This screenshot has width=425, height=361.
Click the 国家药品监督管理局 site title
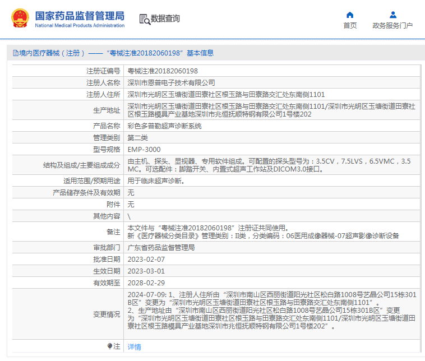[x=80, y=16]
